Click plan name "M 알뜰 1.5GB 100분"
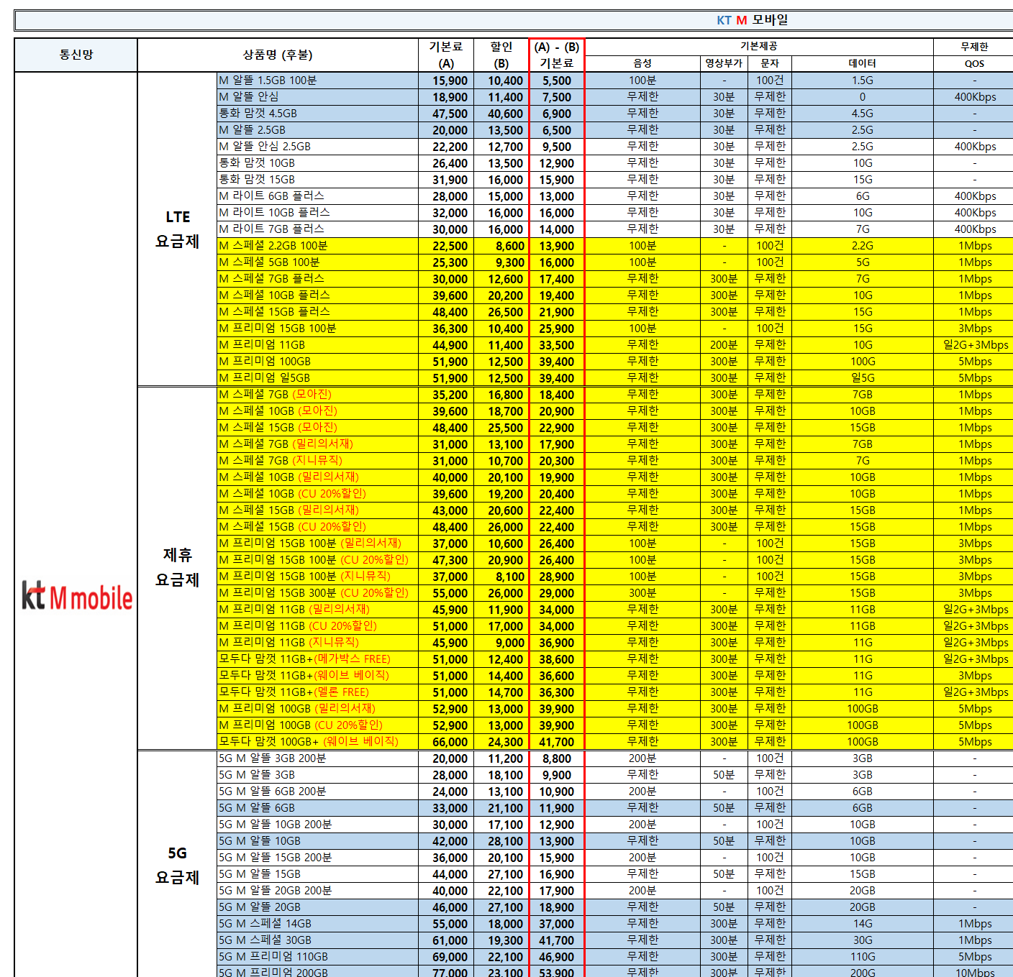This screenshot has height=977, width=1013. [x=268, y=81]
